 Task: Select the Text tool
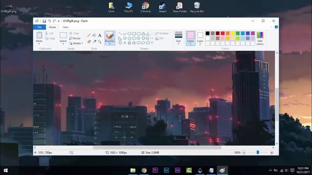(x=99, y=35)
